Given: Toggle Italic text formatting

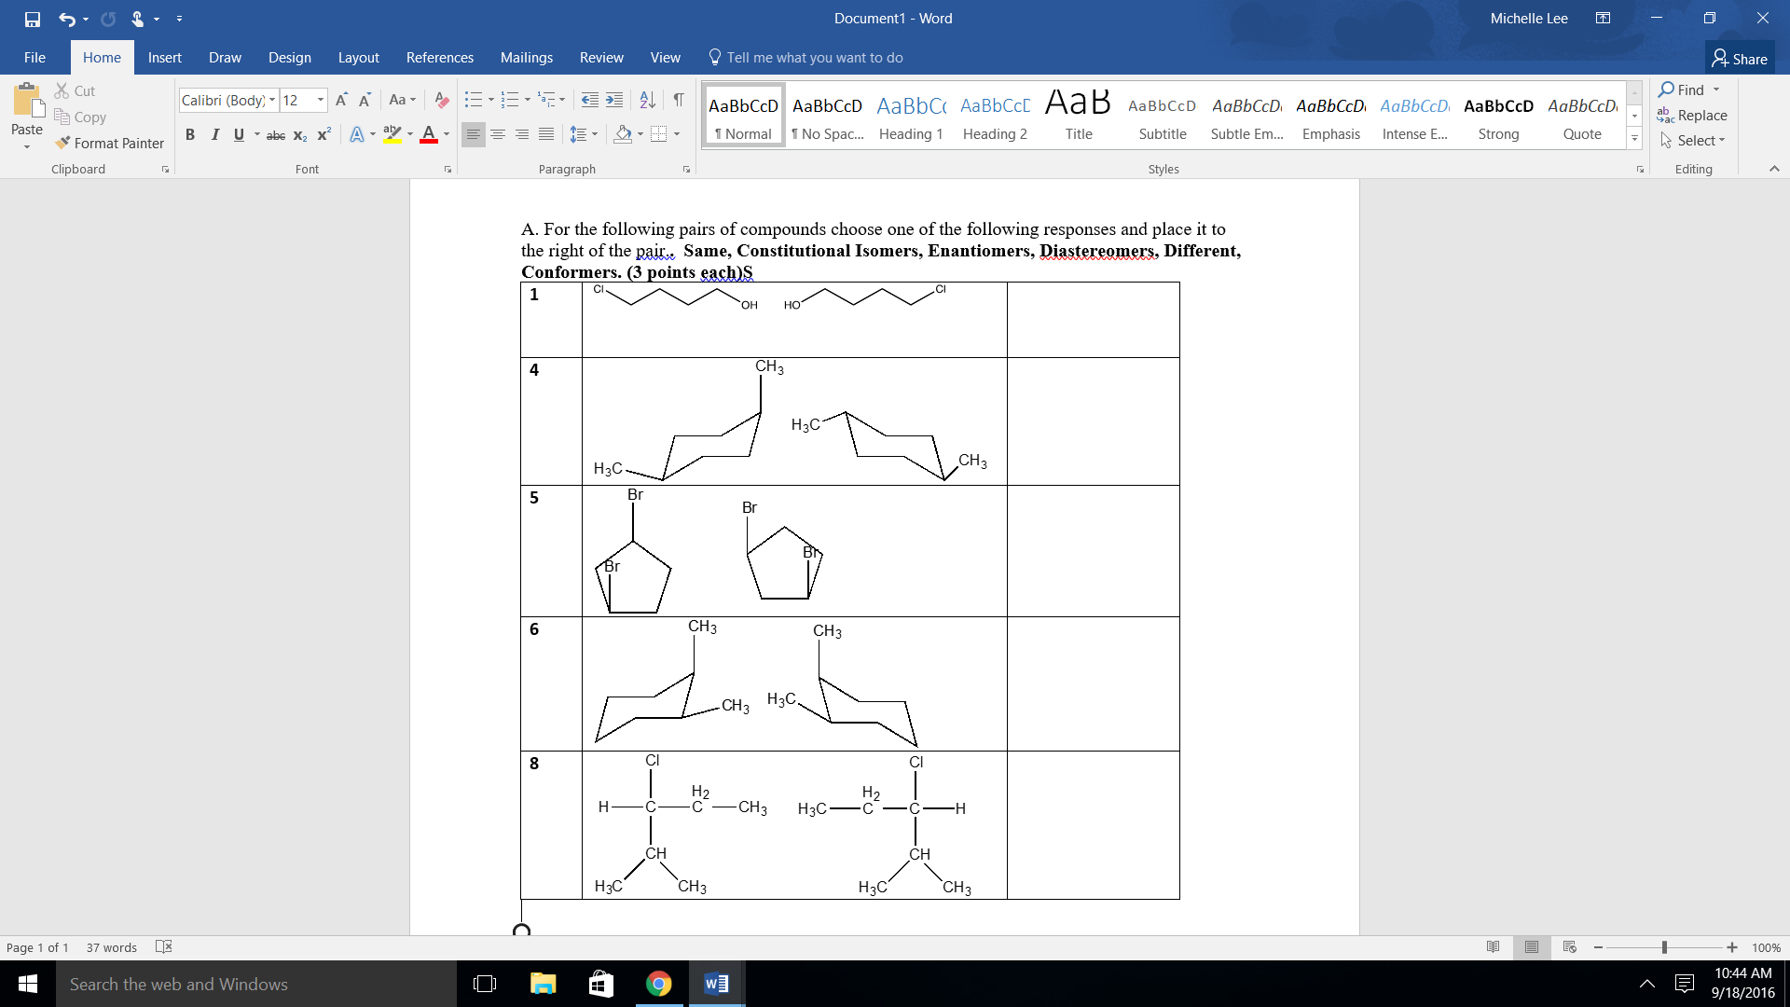Looking at the screenshot, I should (214, 134).
